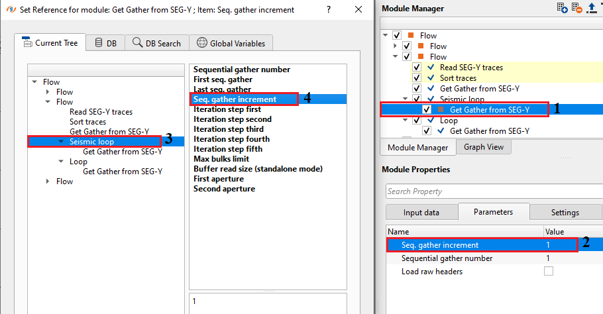Open the Settings tab in Module Properties
603x314 pixels.
coord(565,212)
